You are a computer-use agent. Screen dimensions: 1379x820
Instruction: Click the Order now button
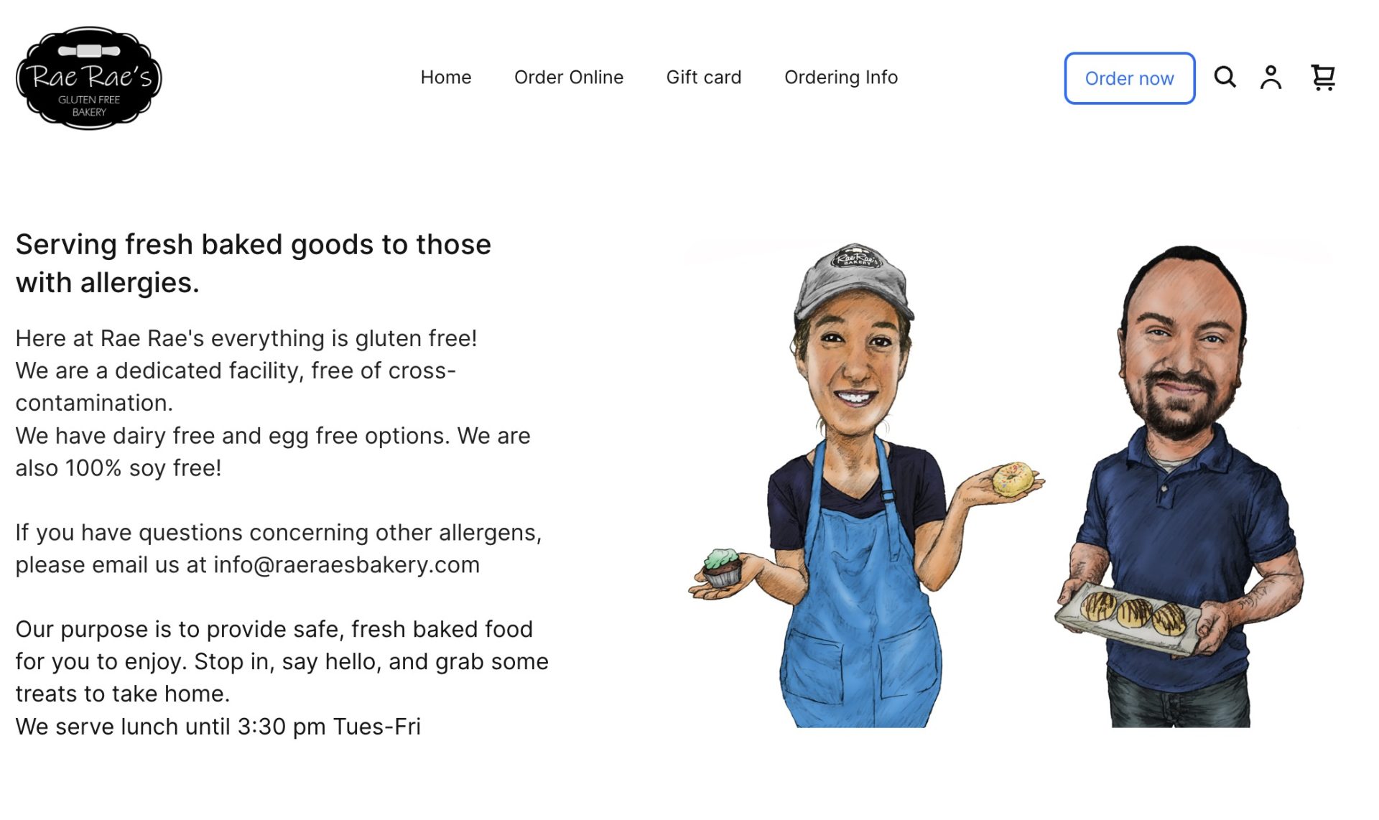1130,78
